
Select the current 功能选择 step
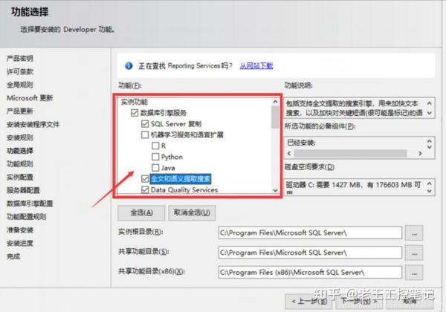pyautogui.click(x=20, y=151)
